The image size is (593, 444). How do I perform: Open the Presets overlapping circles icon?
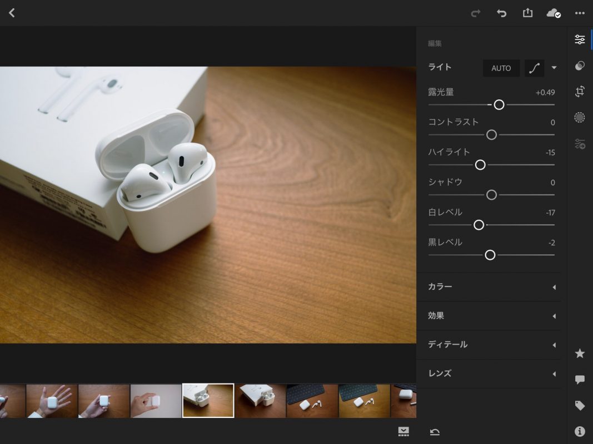click(580, 65)
